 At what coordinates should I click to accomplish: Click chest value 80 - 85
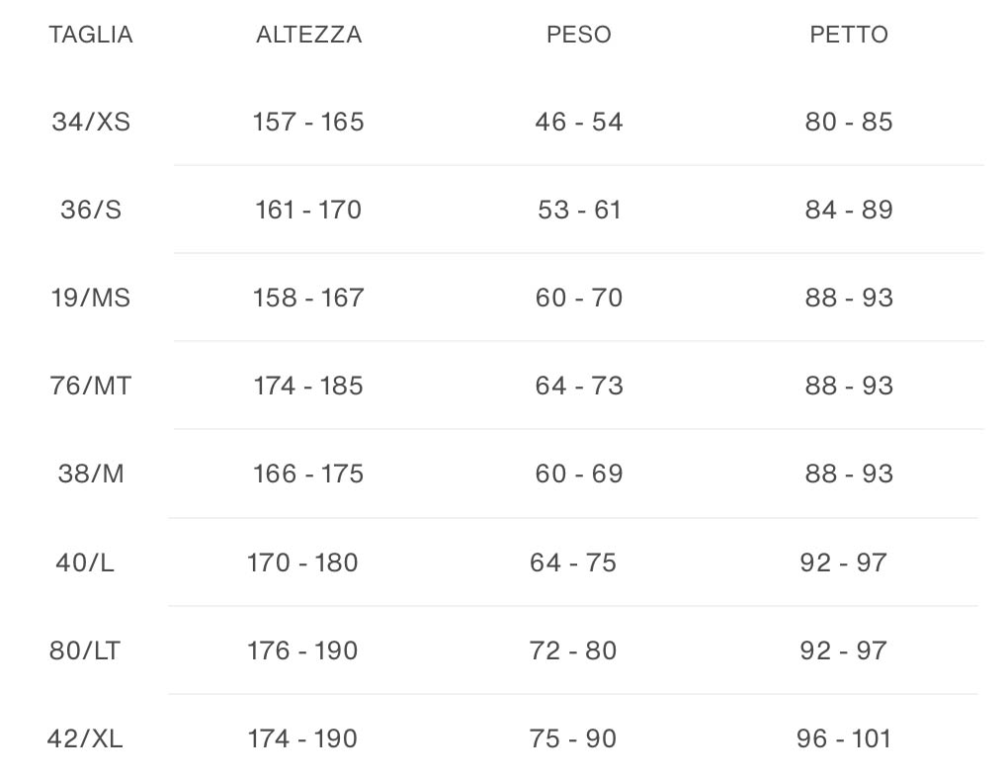(849, 123)
